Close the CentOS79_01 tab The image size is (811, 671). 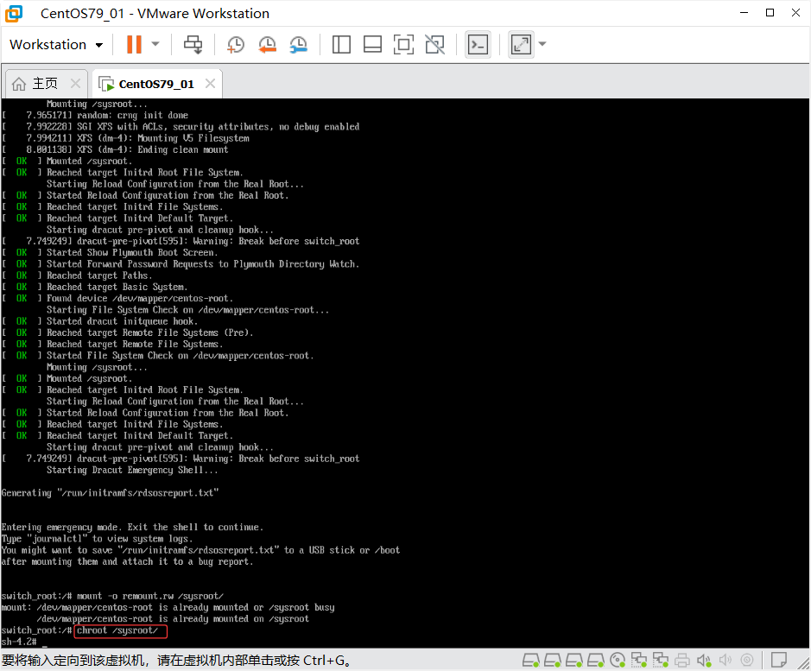tap(210, 83)
